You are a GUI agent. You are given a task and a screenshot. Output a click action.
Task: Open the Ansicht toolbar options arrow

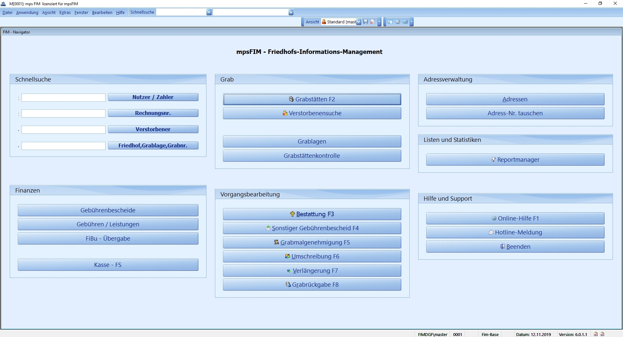pyautogui.click(x=379, y=22)
